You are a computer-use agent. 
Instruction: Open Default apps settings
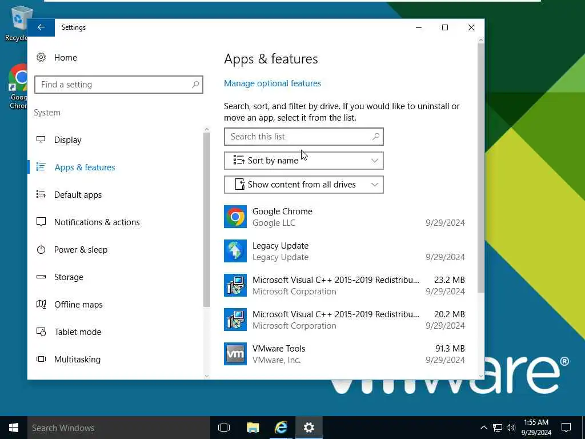click(x=78, y=195)
